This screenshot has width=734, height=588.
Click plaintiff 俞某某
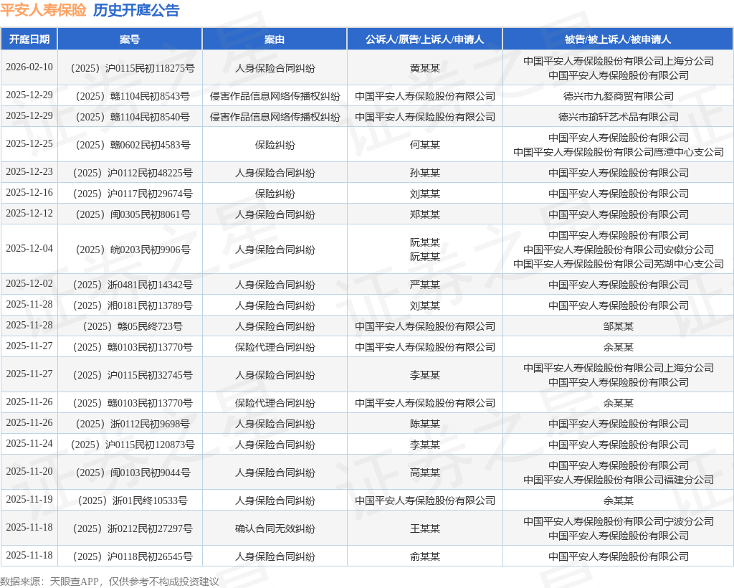[424, 557]
